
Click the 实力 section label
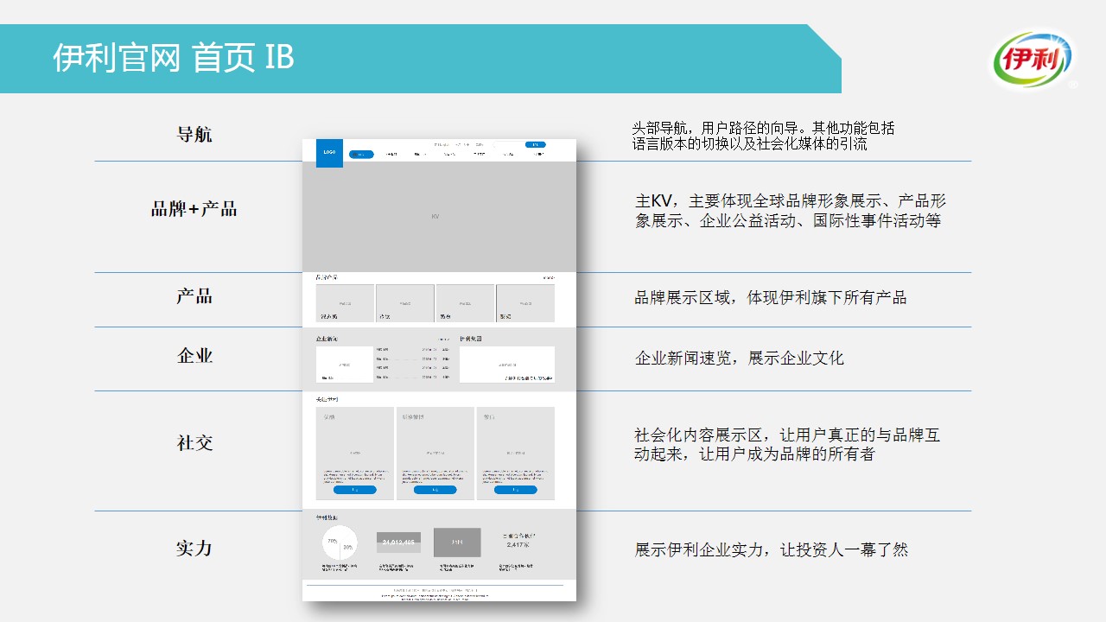[194, 549]
